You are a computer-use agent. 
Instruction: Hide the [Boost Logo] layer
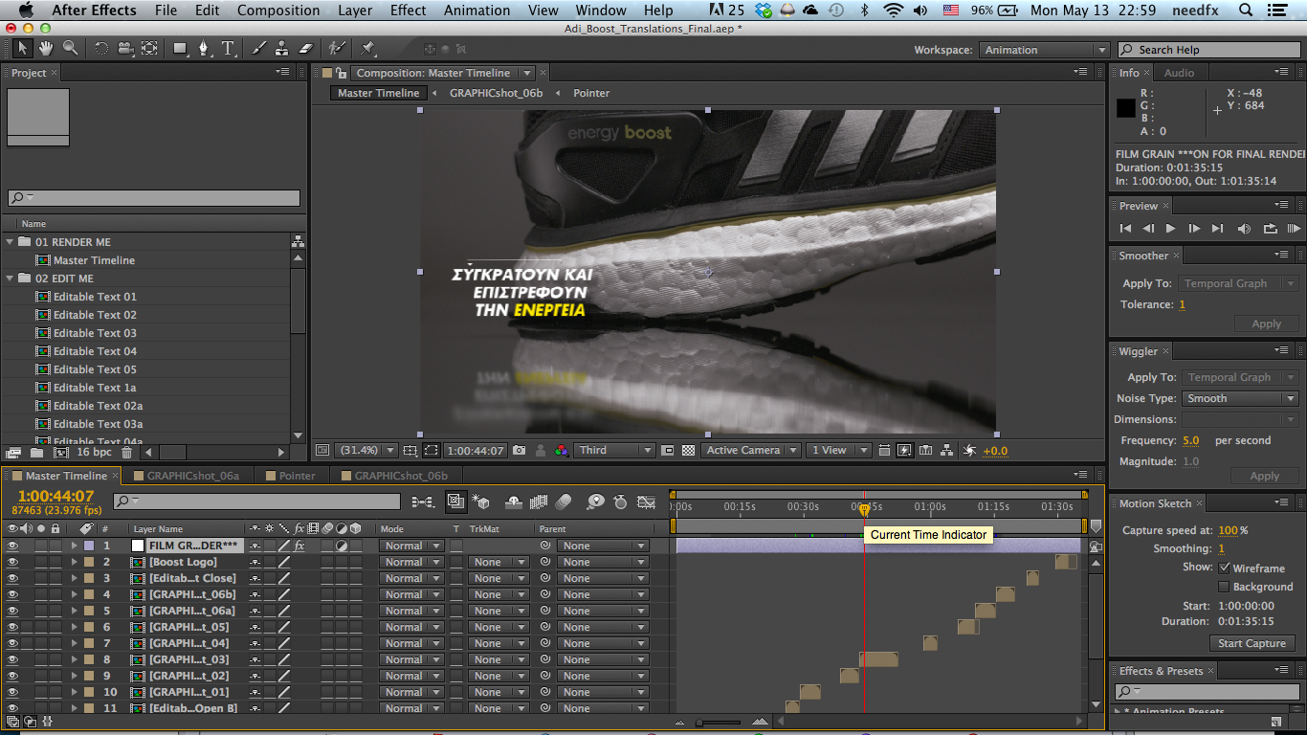tap(12, 562)
